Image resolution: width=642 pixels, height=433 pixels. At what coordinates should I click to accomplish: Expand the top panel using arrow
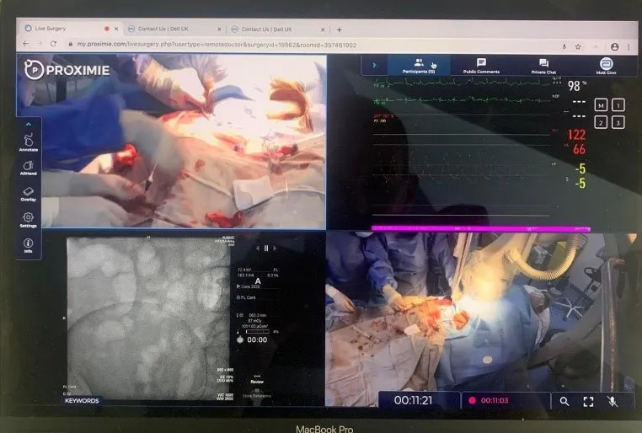coord(374,65)
